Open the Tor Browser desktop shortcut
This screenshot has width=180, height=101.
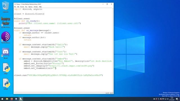click(6, 37)
